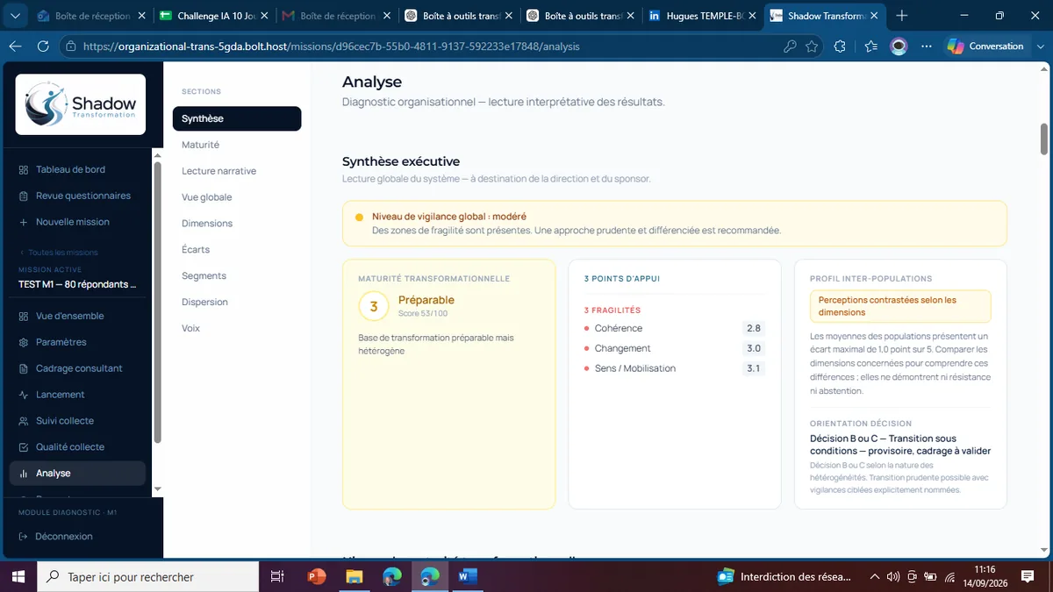Viewport: 1053px width, 592px height.
Task: Reload the page with refresh icon
Action: (43, 46)
